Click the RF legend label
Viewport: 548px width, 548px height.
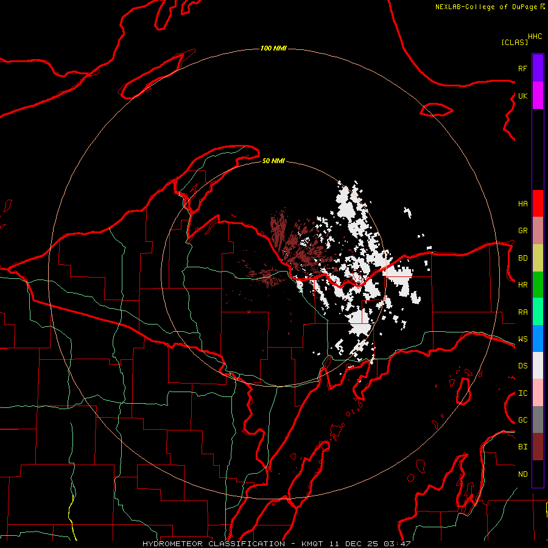522,68
